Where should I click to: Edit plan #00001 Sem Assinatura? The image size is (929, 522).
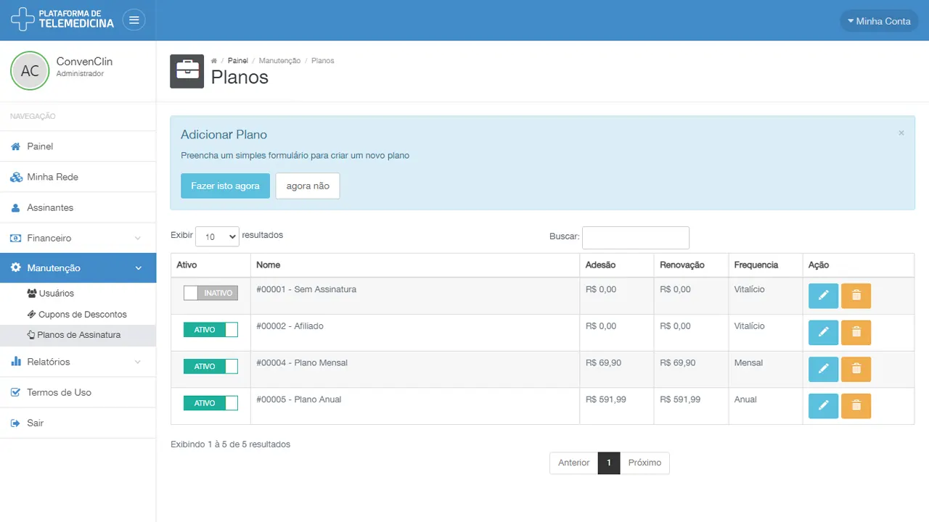pos(823,296)
